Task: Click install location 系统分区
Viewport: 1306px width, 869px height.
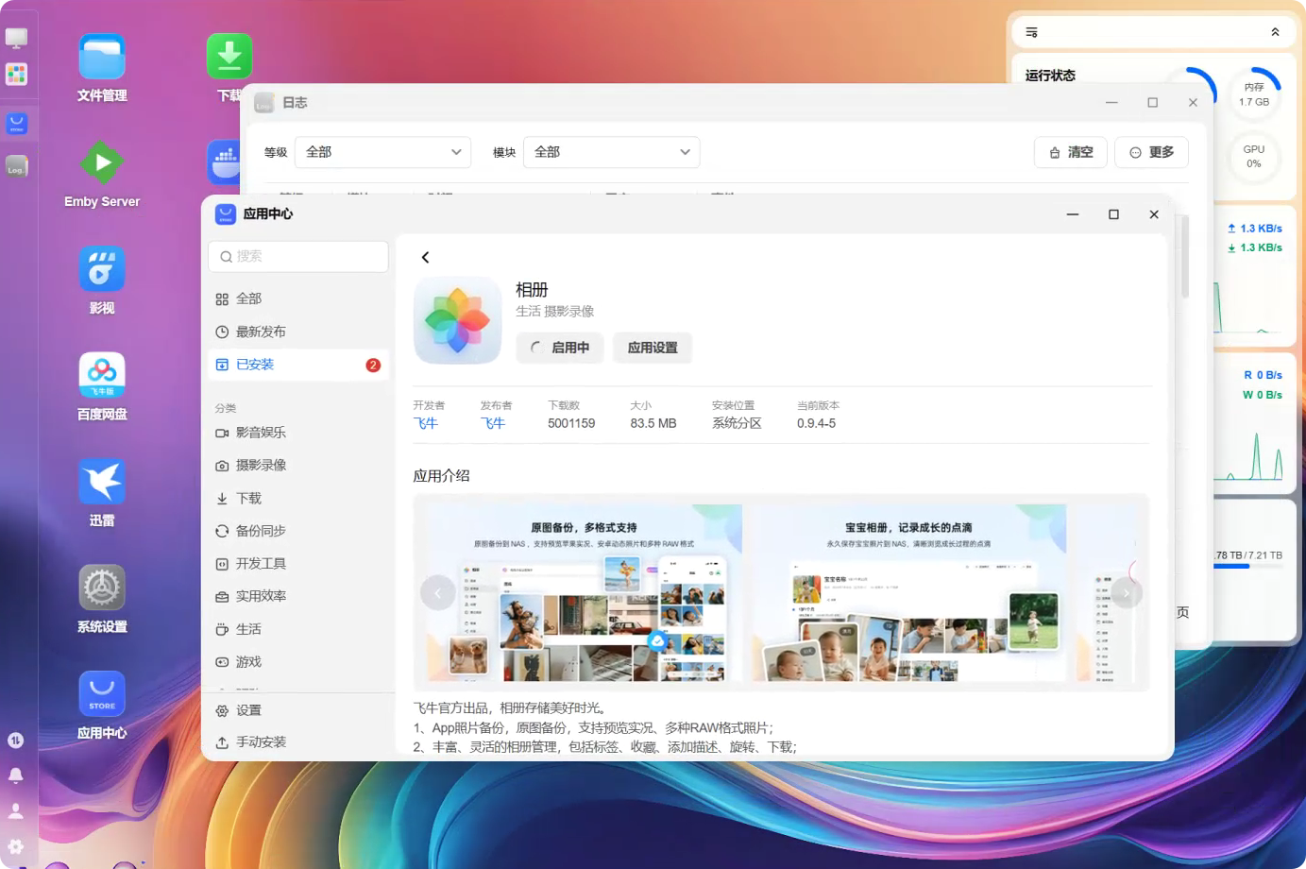Action: tap(737, 423)
